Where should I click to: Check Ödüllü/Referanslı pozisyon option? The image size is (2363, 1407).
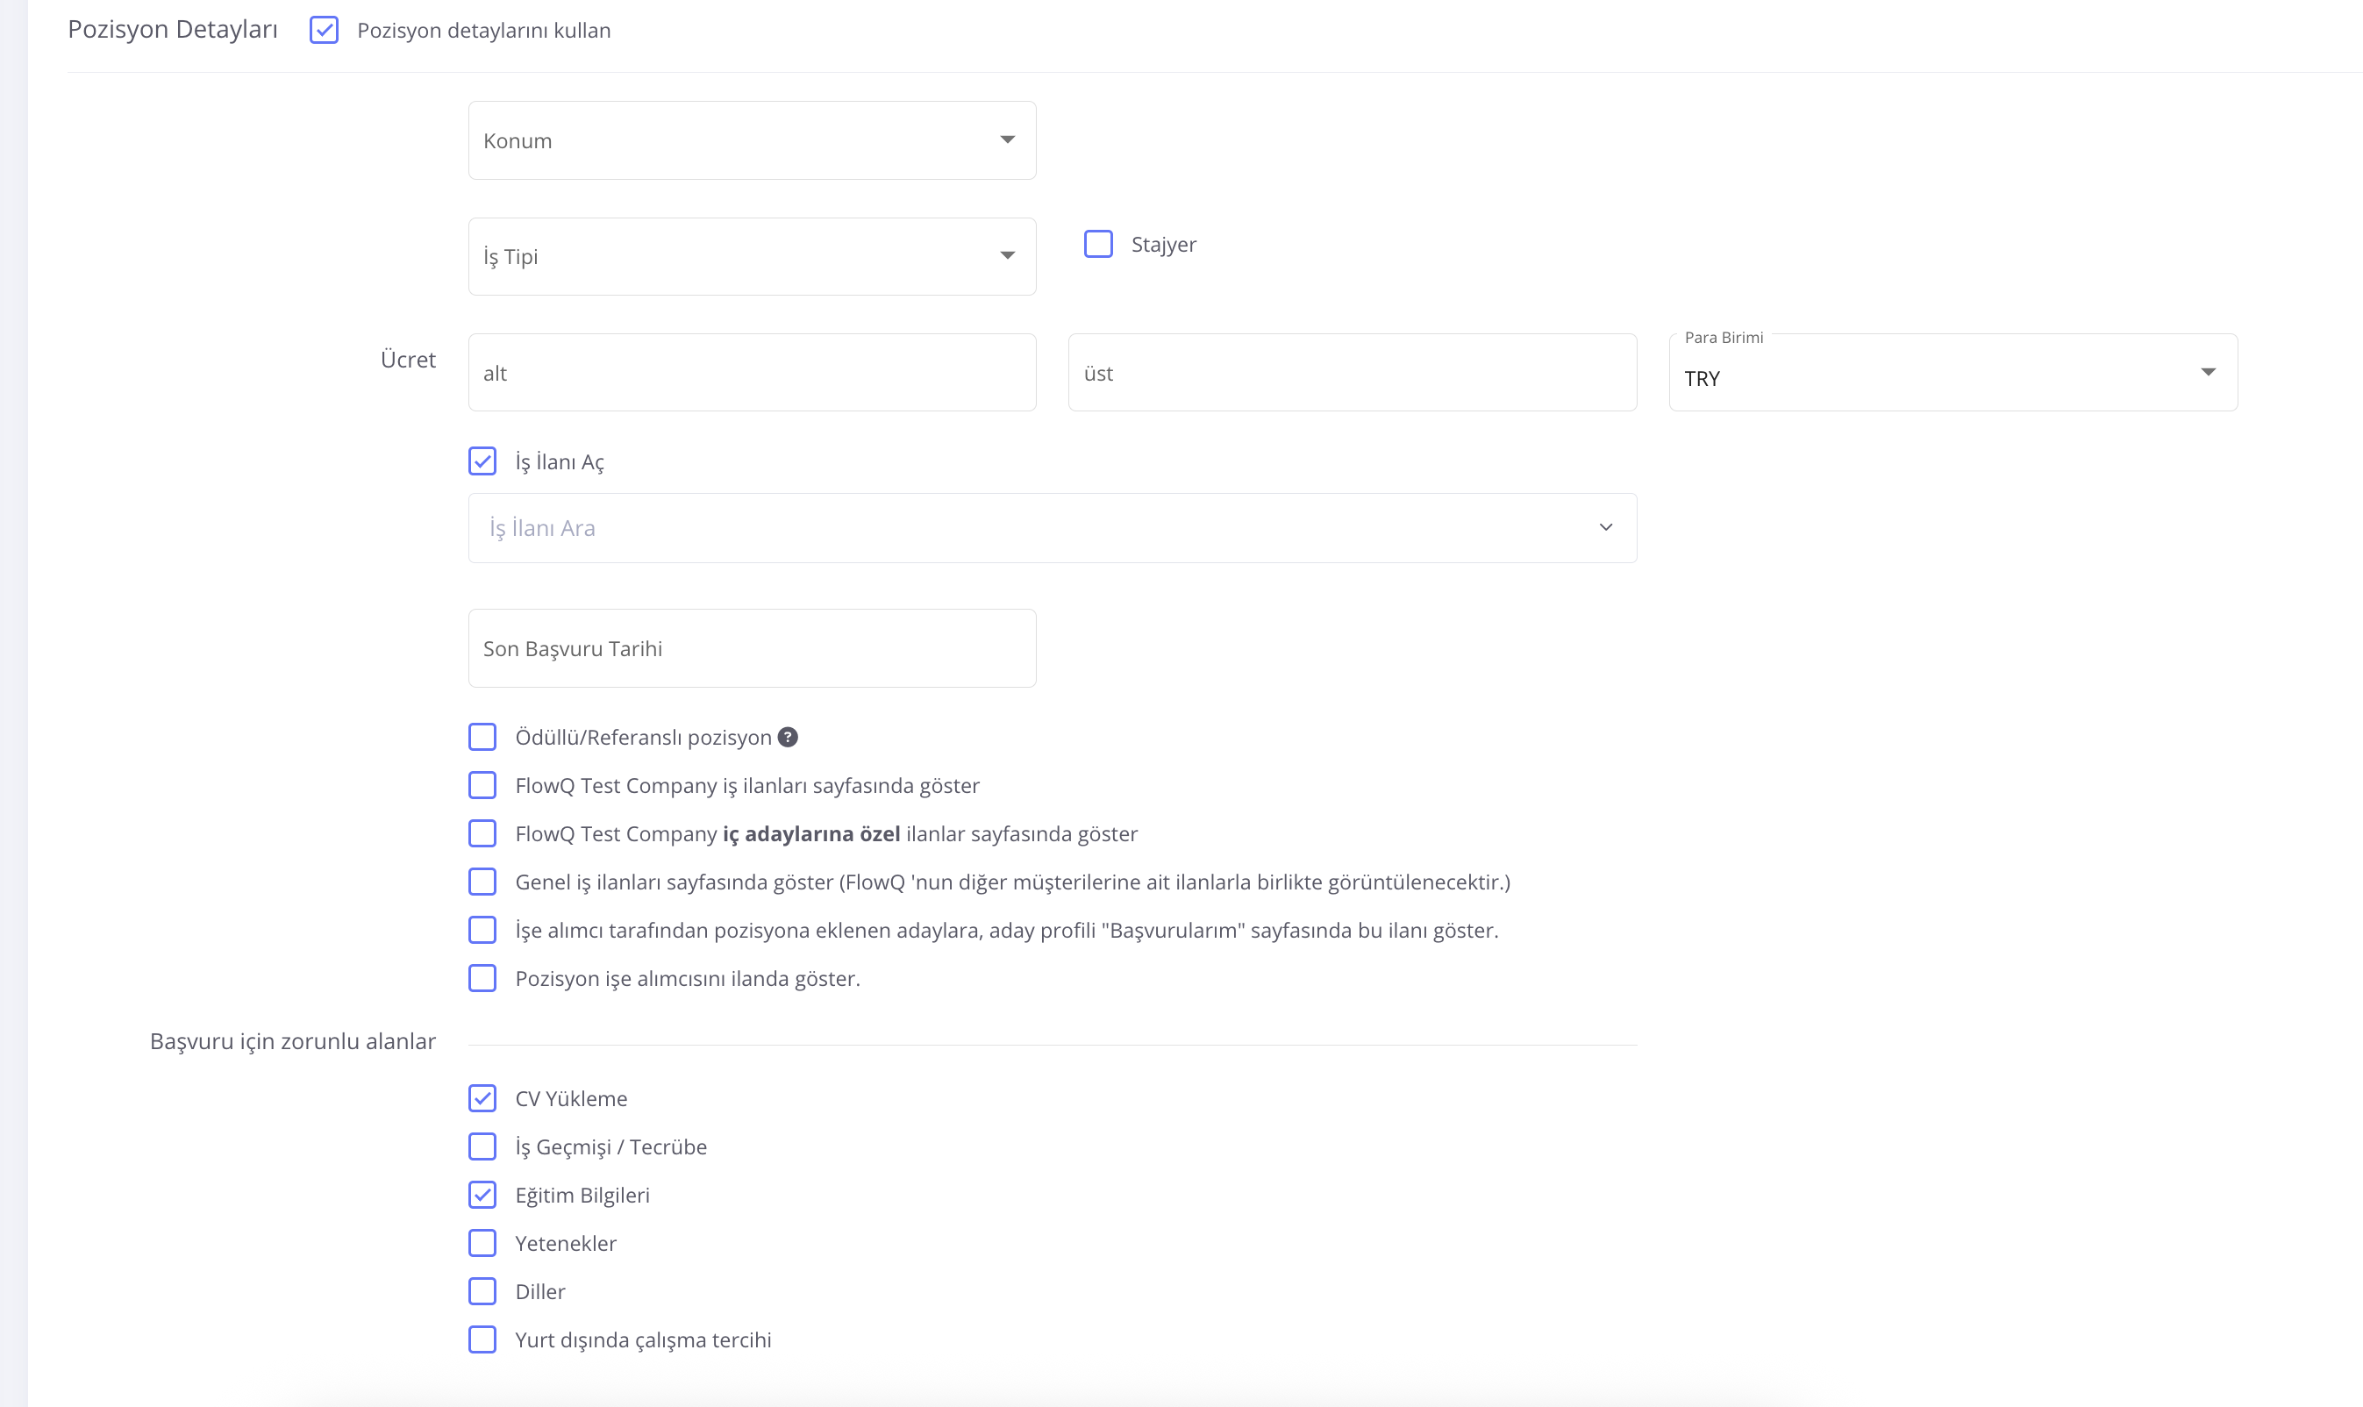pyautogui.click(x=482, y=737)
